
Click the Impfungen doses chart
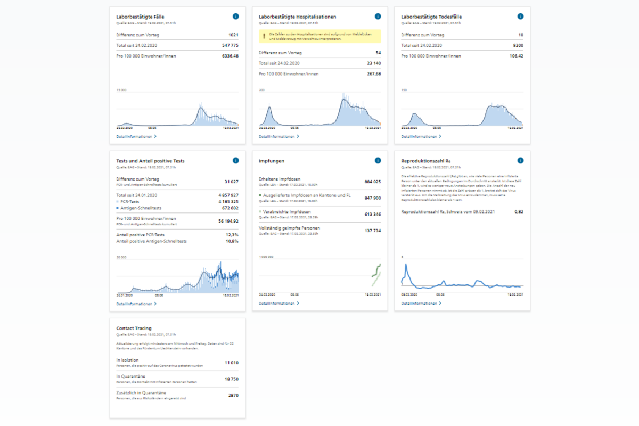click(320, 276)
